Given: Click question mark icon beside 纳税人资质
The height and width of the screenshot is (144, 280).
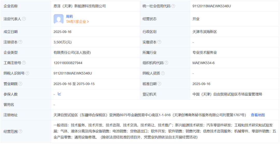Looking at the screenshot, I should (163, 73).
